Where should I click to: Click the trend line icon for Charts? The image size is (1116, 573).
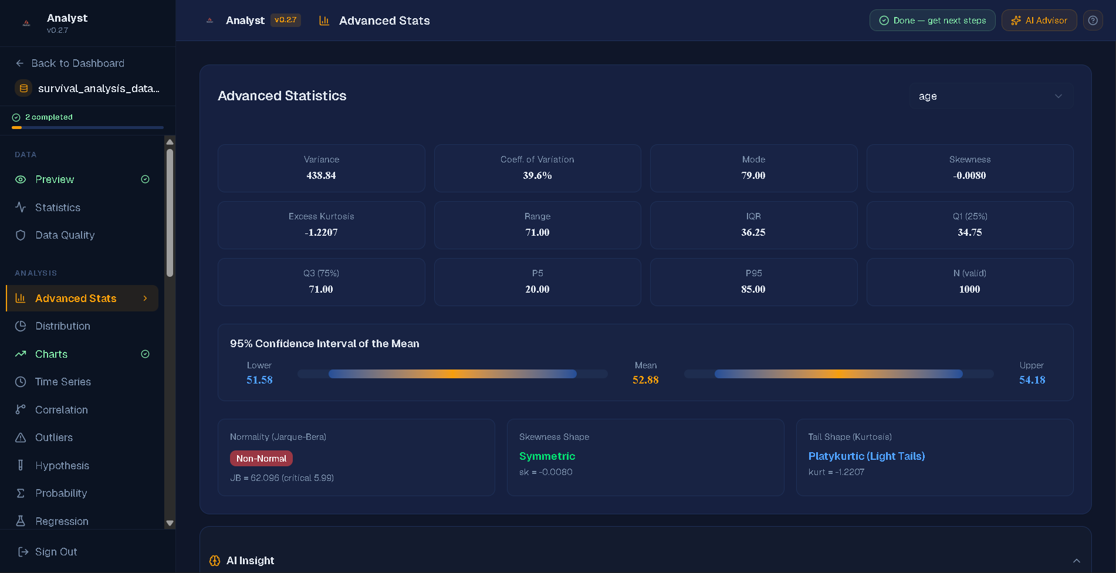coord(21,354)
